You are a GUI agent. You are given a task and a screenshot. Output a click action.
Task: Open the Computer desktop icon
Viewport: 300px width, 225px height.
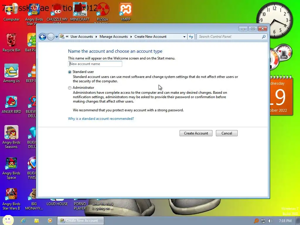(x=11, y=12)
